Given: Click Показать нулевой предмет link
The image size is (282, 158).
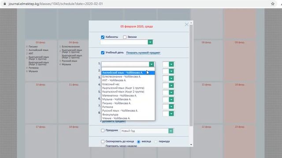Looking at the screenshot, I should click(143, 53).
